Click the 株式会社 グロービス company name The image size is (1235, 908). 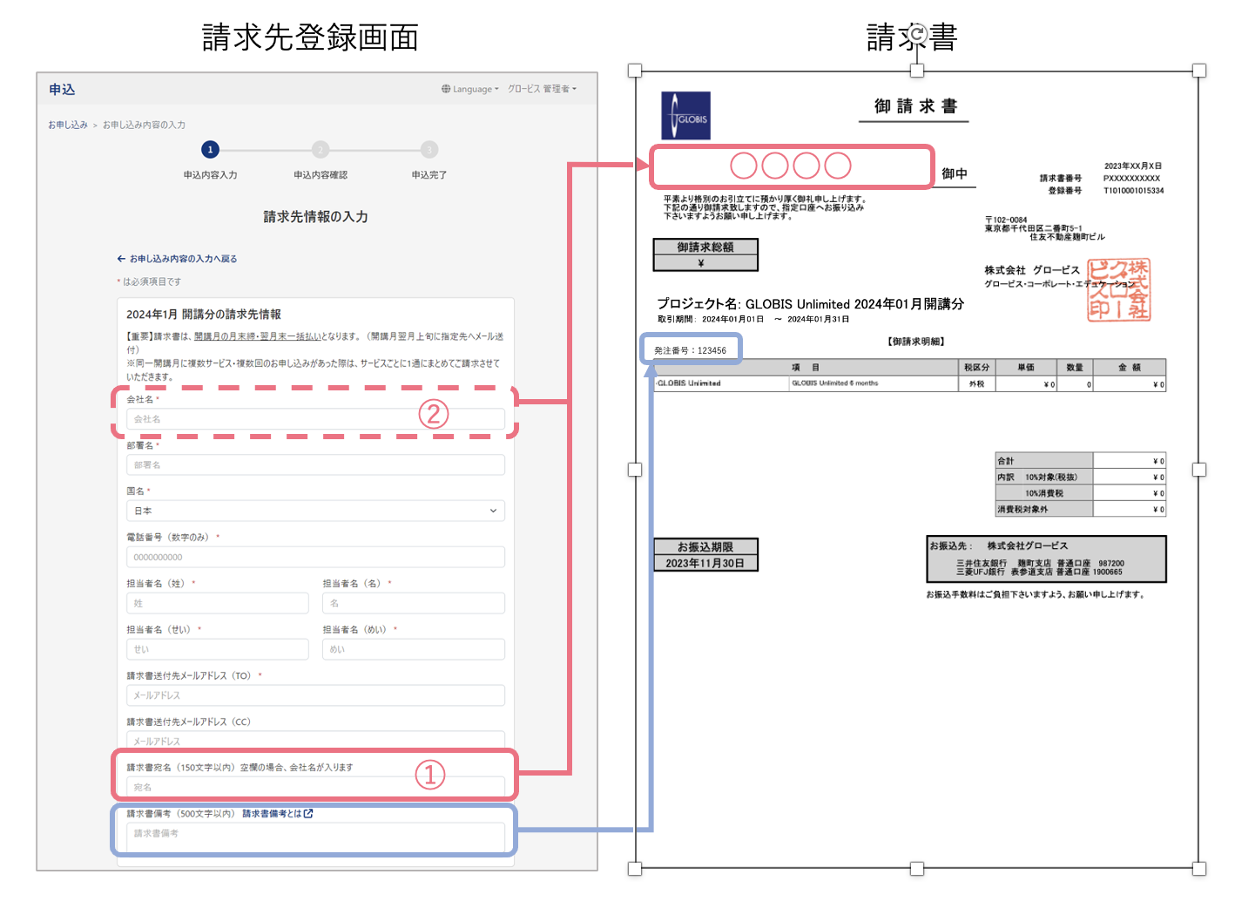pos(1032,270)
